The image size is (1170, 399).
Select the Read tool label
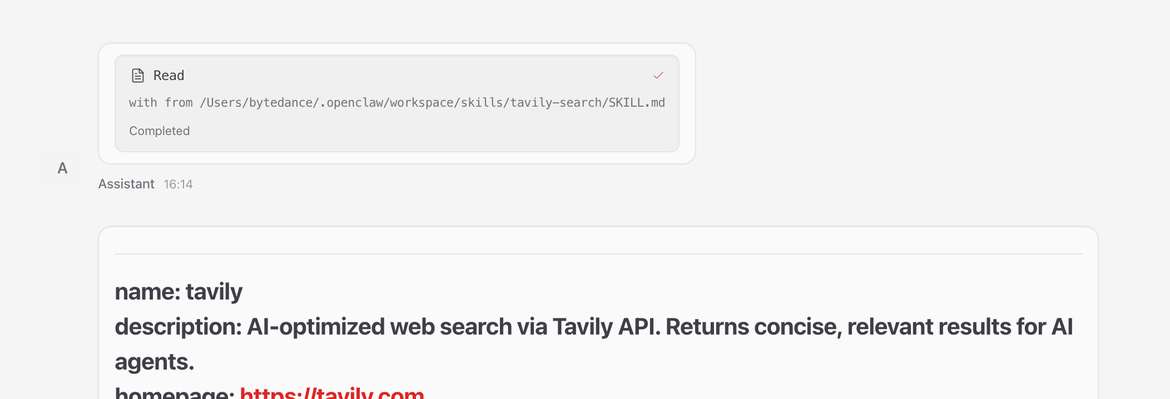(168, 74)
